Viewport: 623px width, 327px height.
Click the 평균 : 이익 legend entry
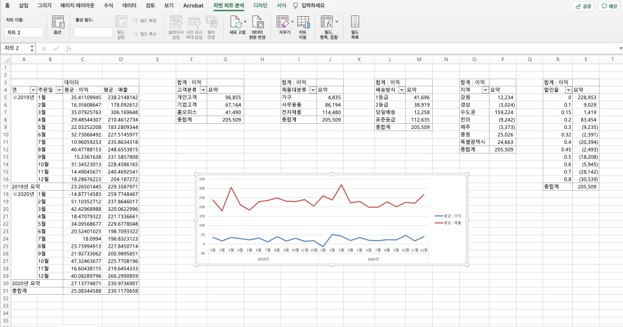click(448, 216)
